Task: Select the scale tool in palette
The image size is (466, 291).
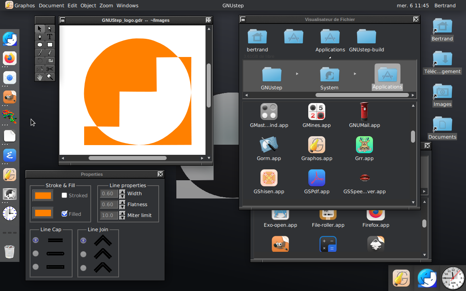Action: point(50,61)
